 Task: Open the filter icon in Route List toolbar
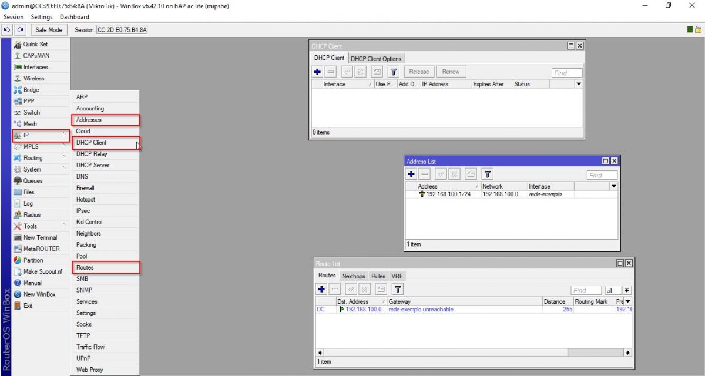coord(398,289)
